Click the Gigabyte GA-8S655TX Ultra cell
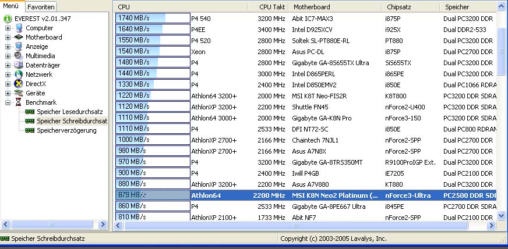Screen dimensions: 508x249 click(330, 63)
